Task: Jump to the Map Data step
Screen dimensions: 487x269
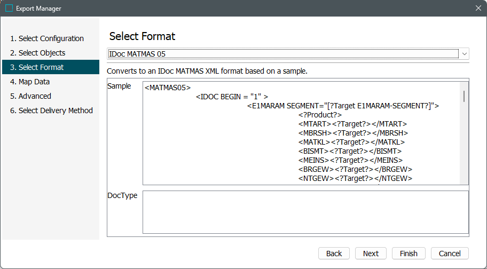Action: [x=30, y=82]
